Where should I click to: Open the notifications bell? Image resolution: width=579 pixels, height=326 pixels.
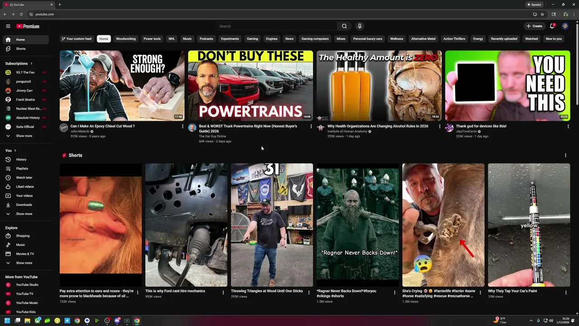[x=552, y=26]
